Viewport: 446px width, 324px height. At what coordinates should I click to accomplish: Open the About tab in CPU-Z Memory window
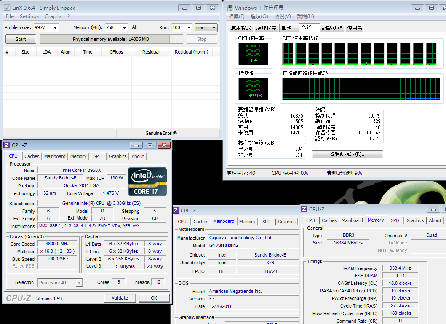click(435, 220)
